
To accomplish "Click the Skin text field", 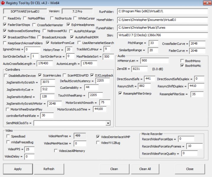I will 163,35.
